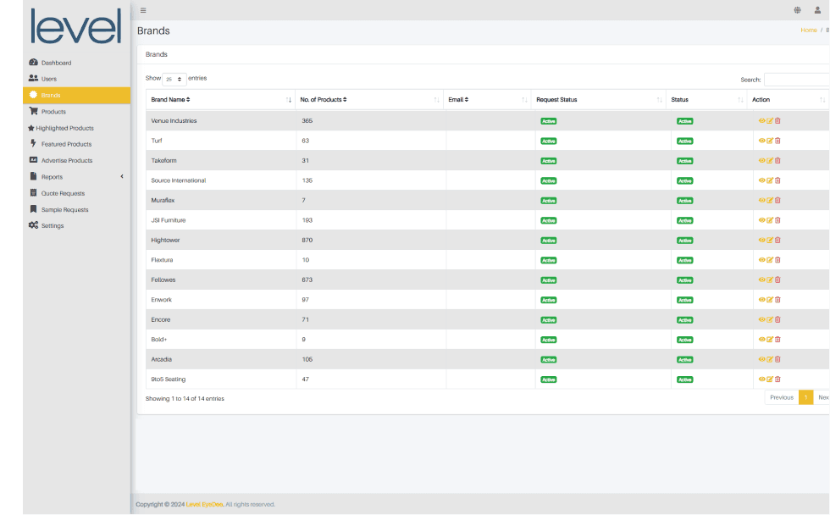Click the eye icon for Muraflex
The height and width of the screenshot is (515, 830).
point(761,201)
